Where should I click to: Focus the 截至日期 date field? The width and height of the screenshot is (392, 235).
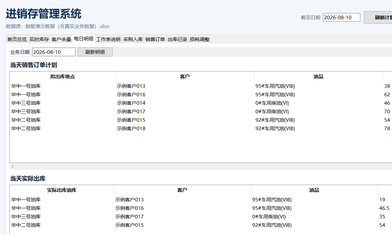coord(342,18)
